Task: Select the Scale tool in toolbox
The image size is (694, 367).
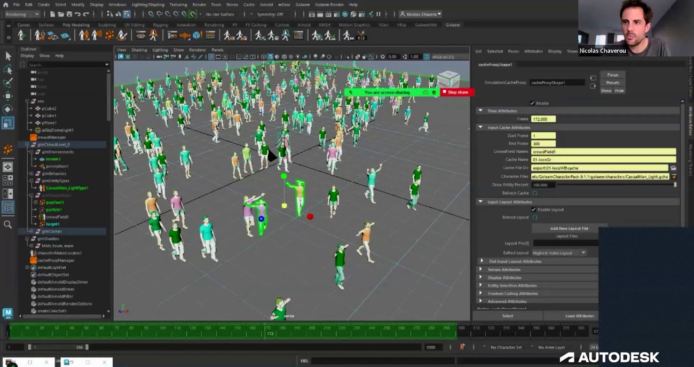Action: click(8, 123)
